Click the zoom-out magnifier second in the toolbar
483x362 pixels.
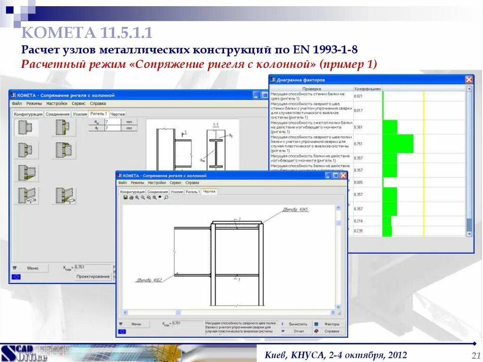pyautogui.click(x=143, y=198)
